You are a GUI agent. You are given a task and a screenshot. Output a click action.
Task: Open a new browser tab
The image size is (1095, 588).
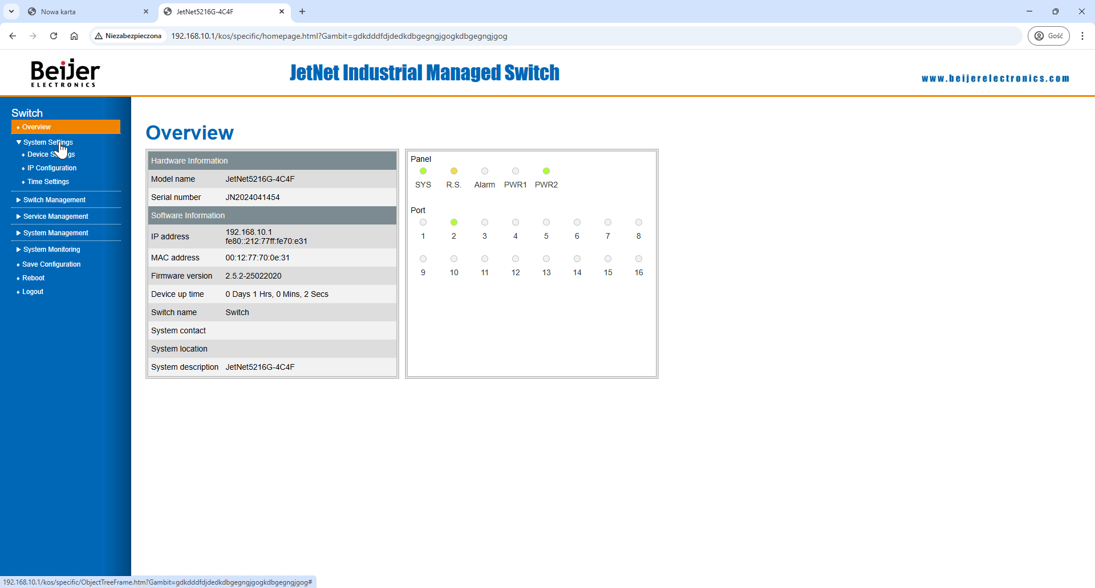(302, 11)
